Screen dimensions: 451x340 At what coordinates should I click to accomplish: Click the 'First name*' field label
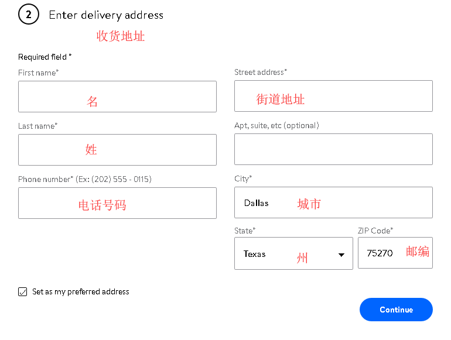(38, 73)
